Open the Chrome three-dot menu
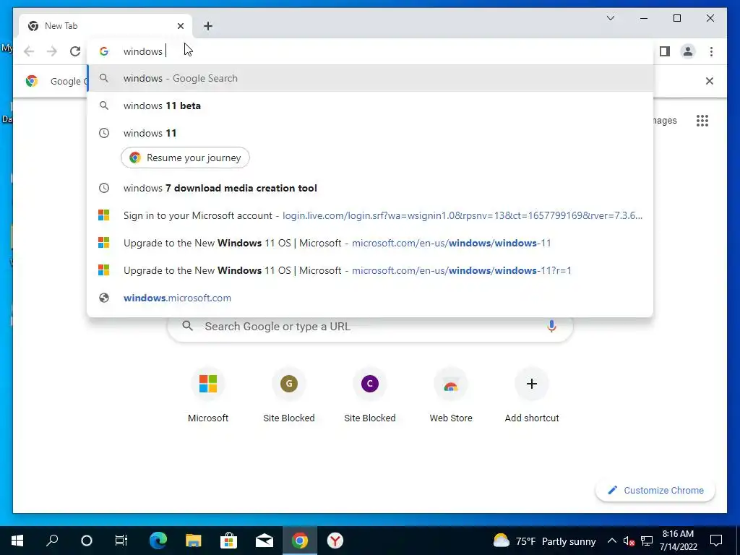Screen dimensions: 740x555 click(711, 51)
